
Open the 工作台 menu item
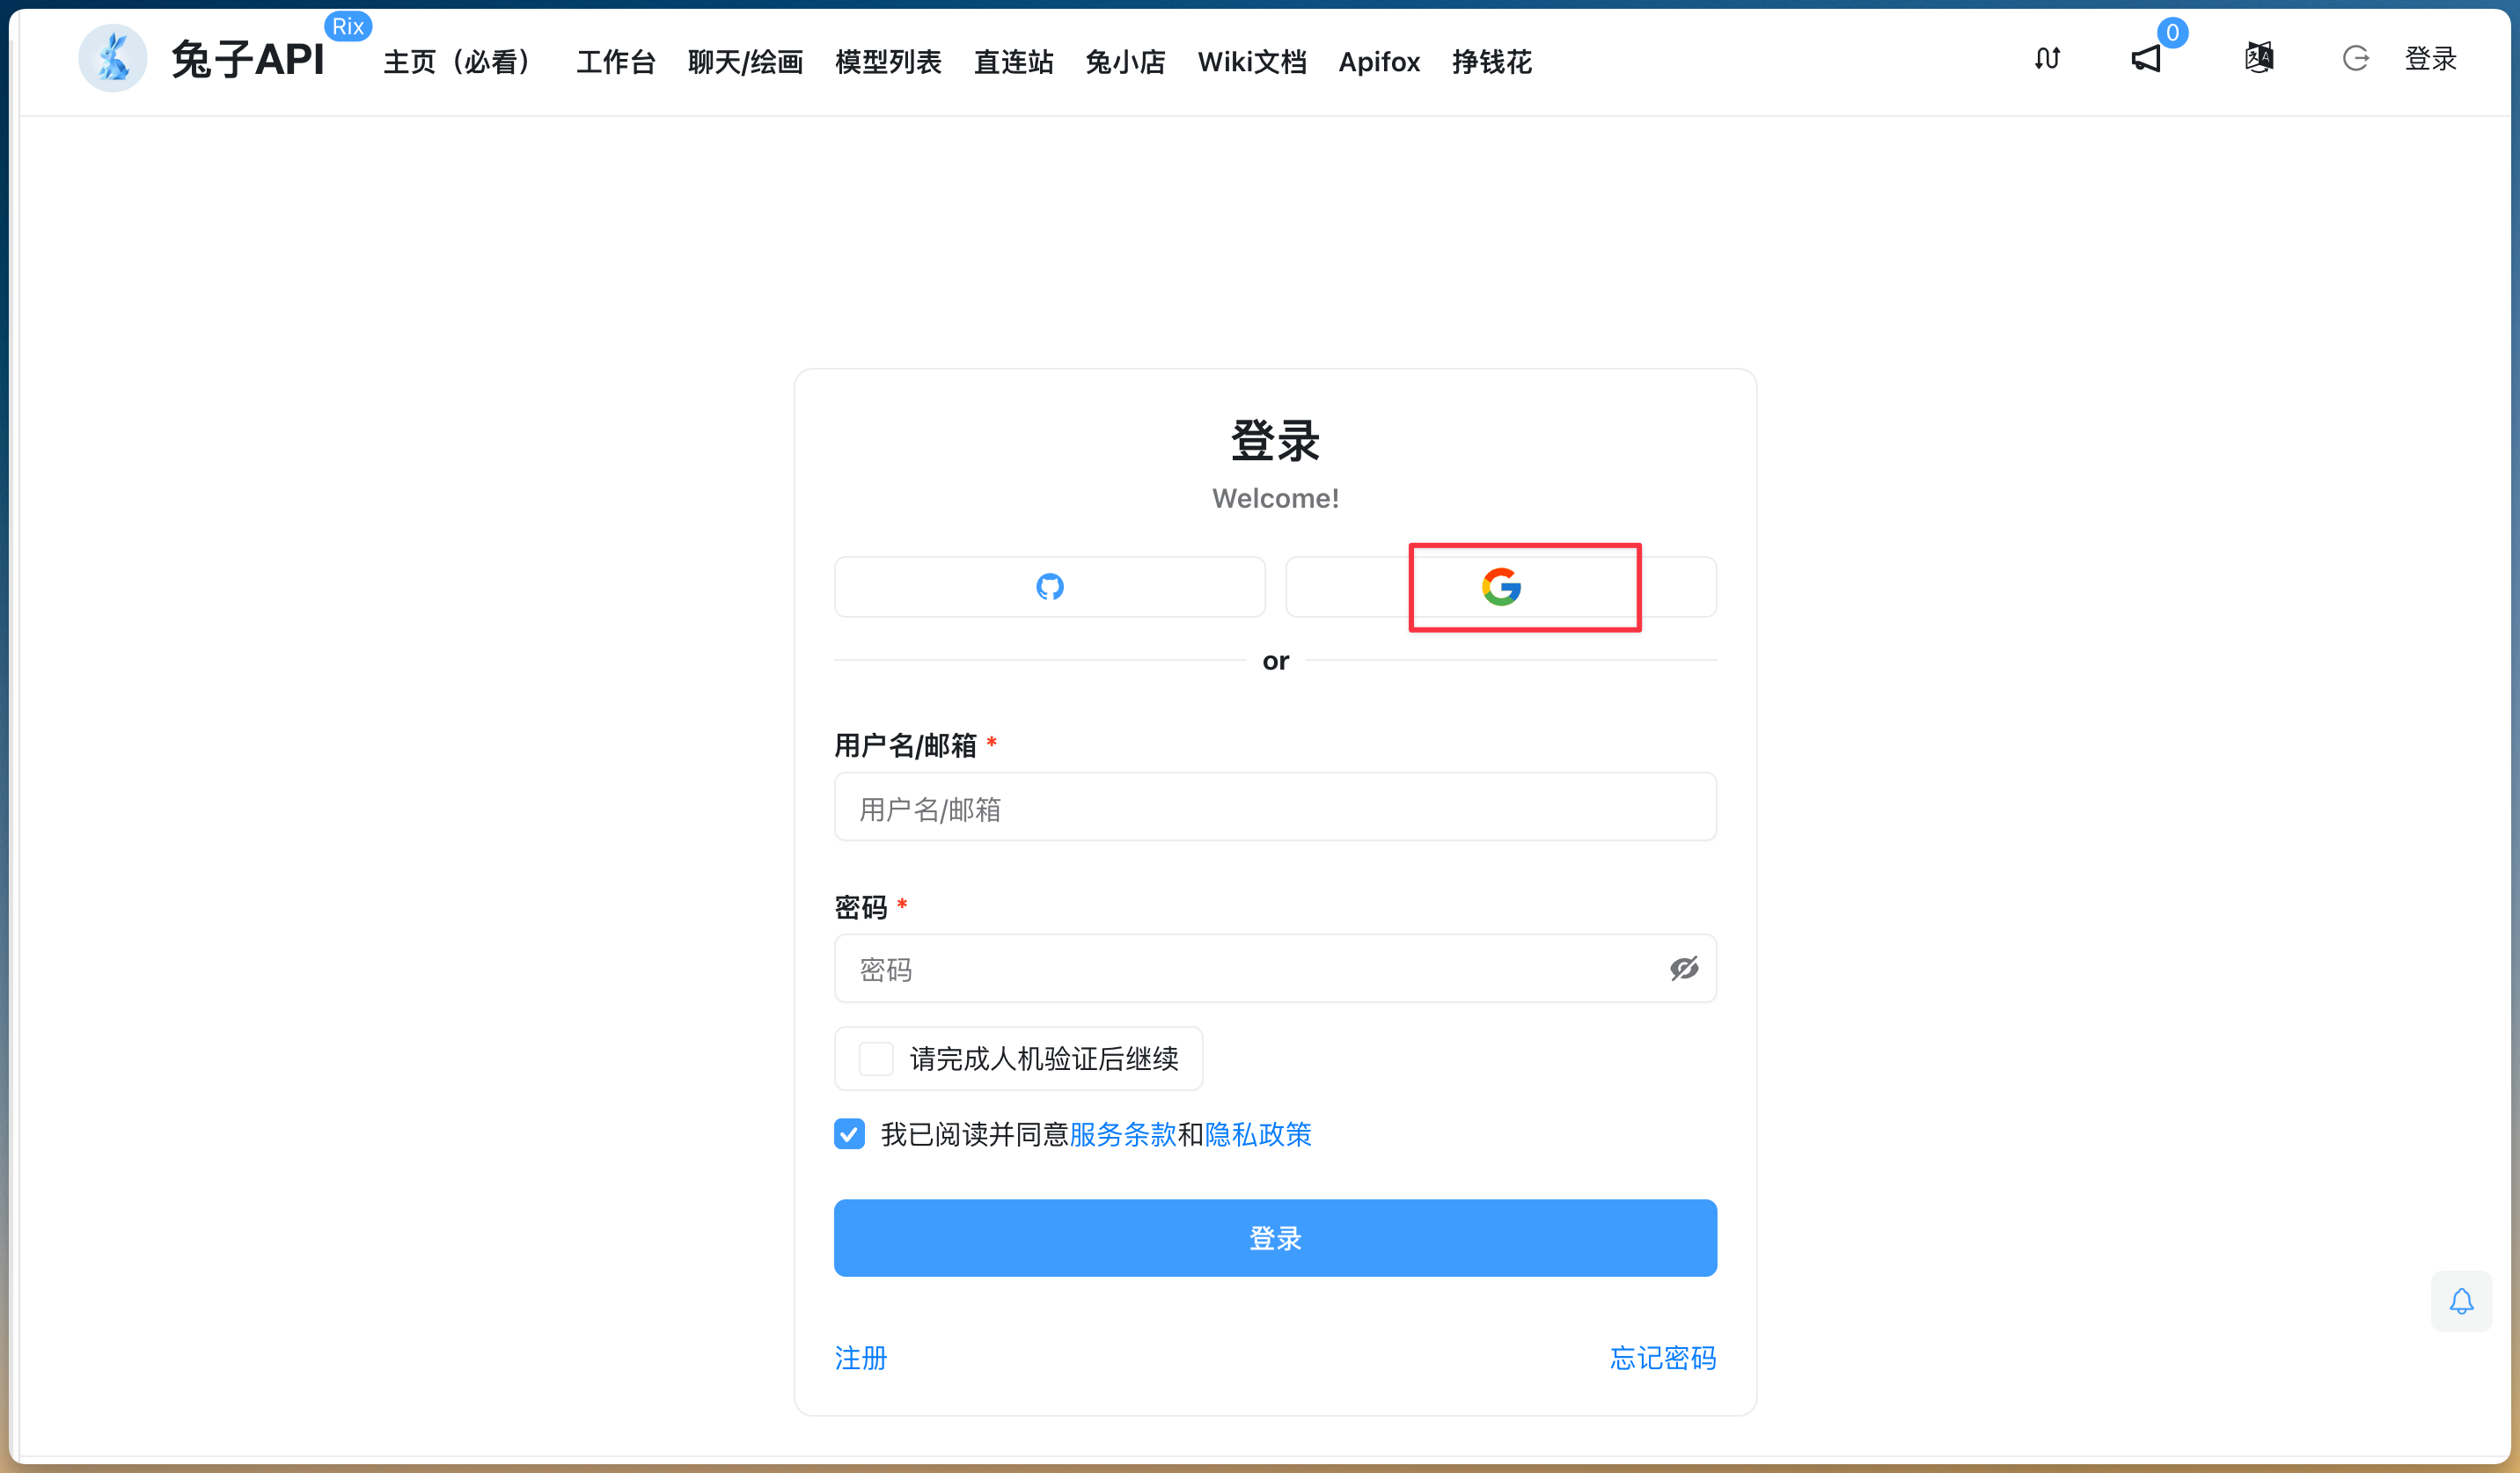615,62
